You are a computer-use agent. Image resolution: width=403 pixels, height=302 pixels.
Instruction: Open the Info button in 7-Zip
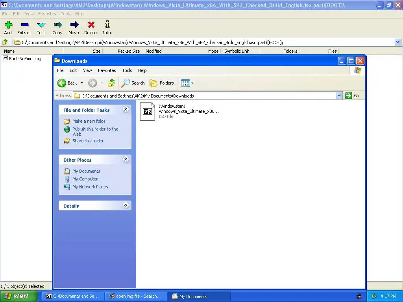[107, 28]
